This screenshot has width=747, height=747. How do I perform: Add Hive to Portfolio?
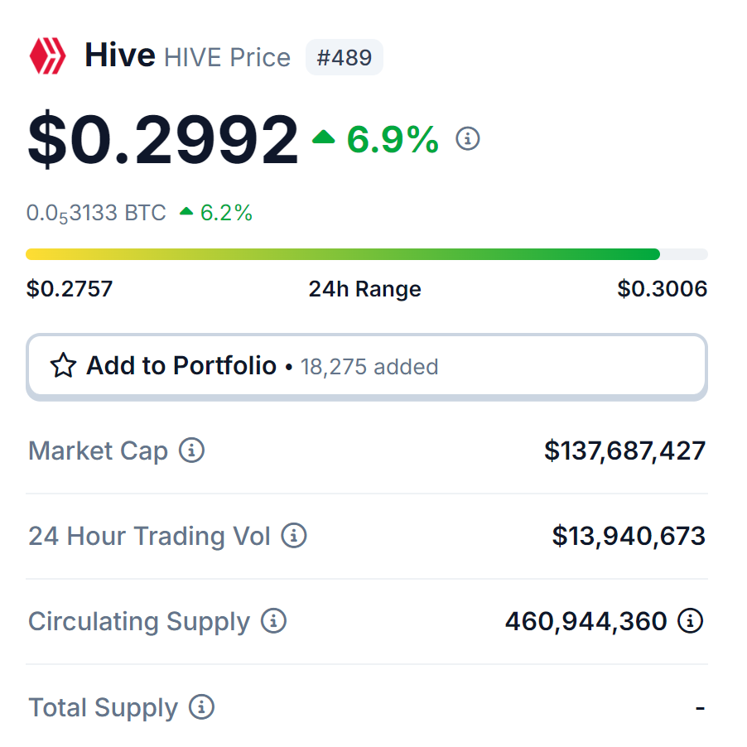[x=367, y=366]
